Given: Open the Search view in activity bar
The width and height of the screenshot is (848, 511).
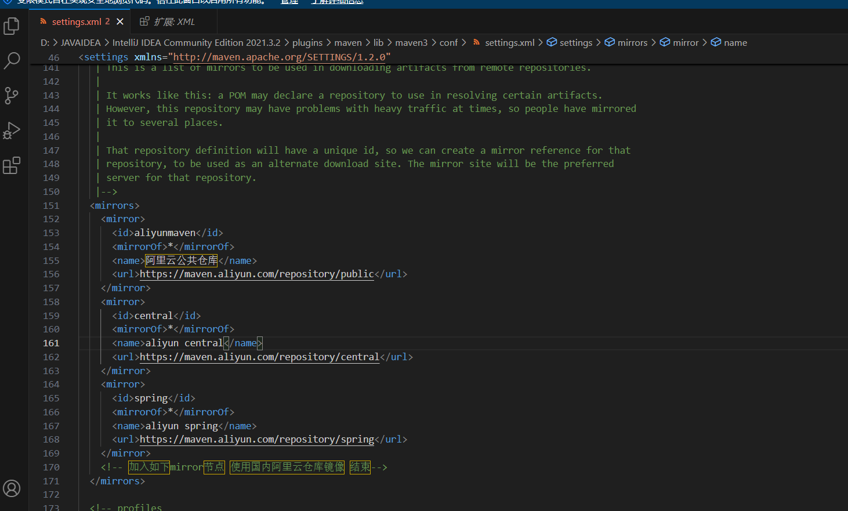Looking at the screenshot, I should coord(12,60).
